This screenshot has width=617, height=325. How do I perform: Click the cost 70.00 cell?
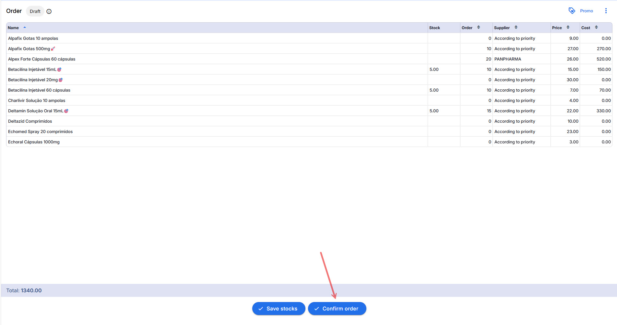click(596, 90)
